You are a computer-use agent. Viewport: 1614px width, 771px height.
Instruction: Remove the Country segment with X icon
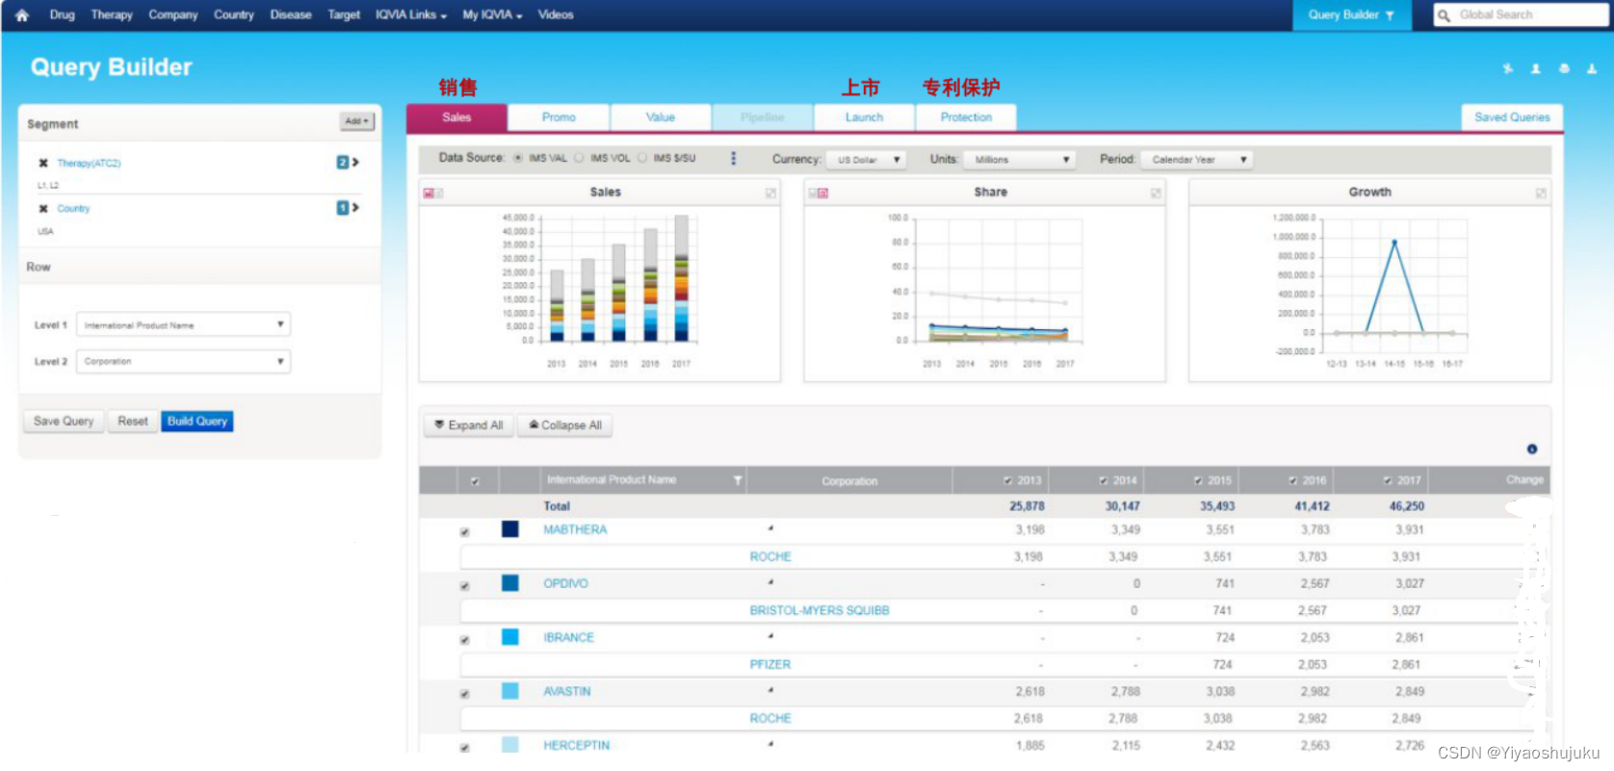(43, 208)
